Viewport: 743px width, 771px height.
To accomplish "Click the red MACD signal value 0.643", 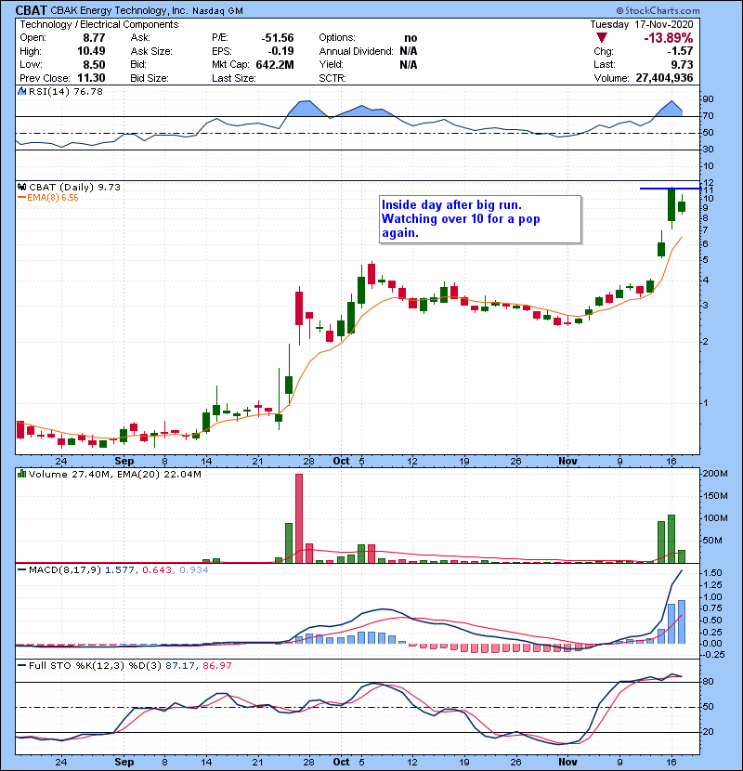I will pyautogui.click(x=156, y=570).
